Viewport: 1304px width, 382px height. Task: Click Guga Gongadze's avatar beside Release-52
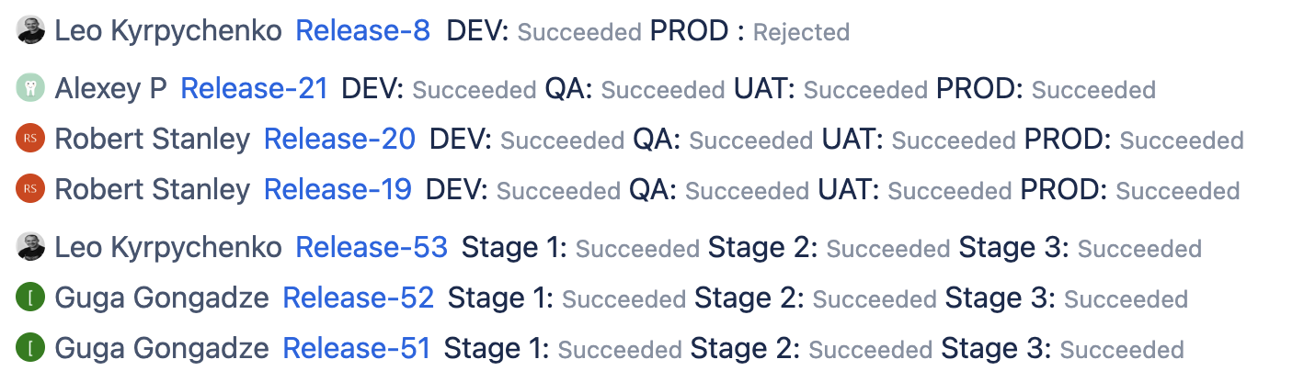[31, 298]
